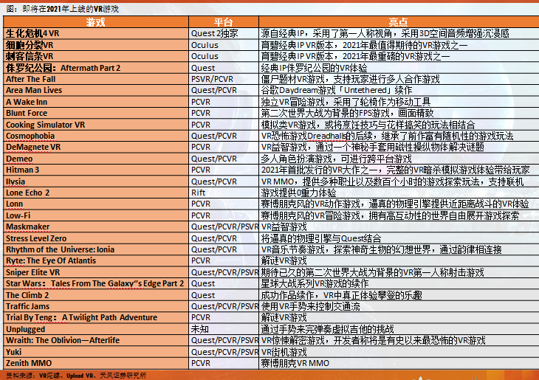Select Ryte: The Eye Of Atlantis cell
The height and width of the screenshot is (380, 539).
[x=96, y=260]
